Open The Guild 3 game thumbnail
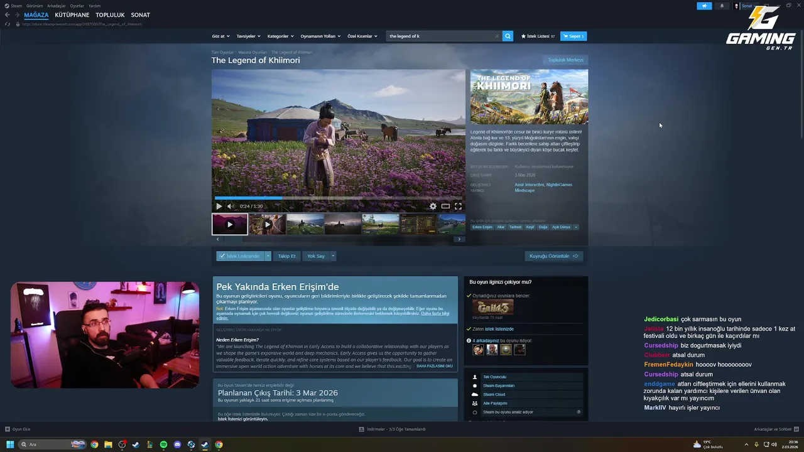This screenshot has width=804, height=452. (492, 307)
